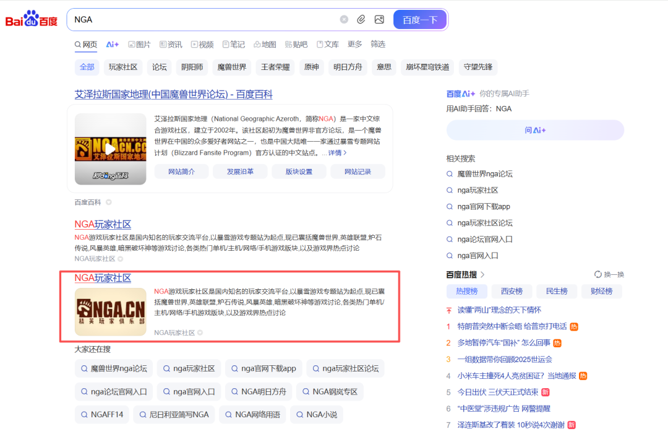Select the 魔兽世界 filter chip
The width and height of the screenshot is (668, 434).
(232, 67)
